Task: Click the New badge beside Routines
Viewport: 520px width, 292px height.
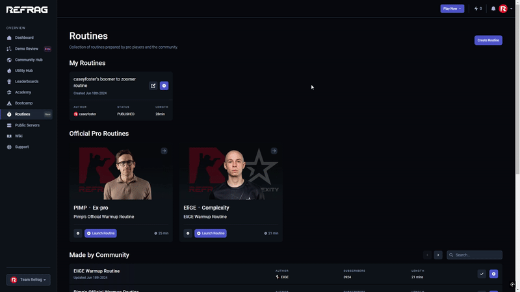Action: point(47,114)
